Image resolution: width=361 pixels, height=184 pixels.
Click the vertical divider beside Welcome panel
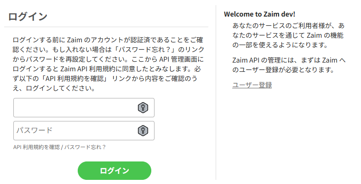click(216, 92)
